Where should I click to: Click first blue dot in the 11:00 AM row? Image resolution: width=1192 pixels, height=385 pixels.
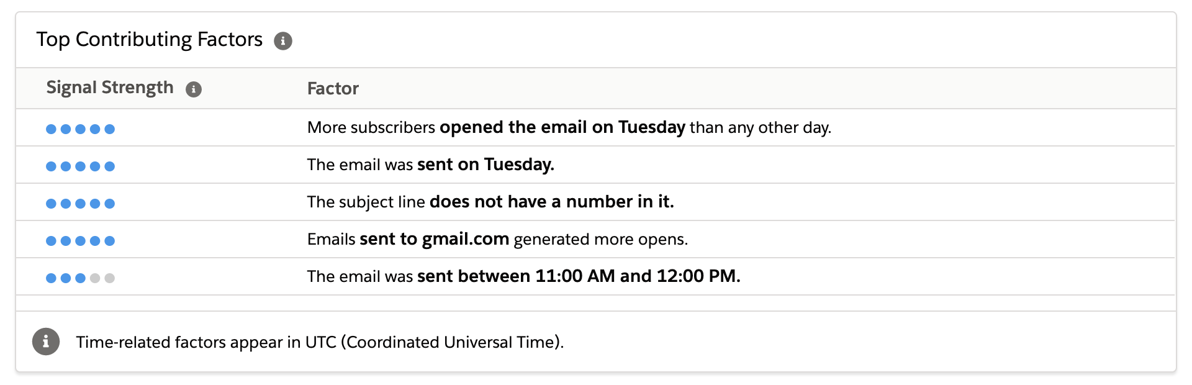[x=51, y=278]
